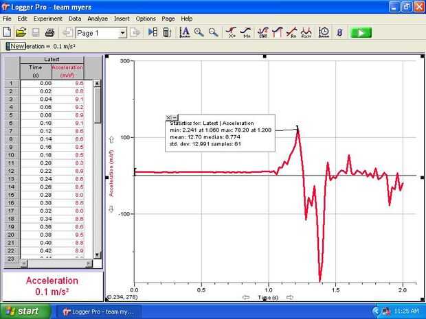Screen dimensions: 426x319
Task: Click the sensor zero icon
Action: (x=339, y=33)
